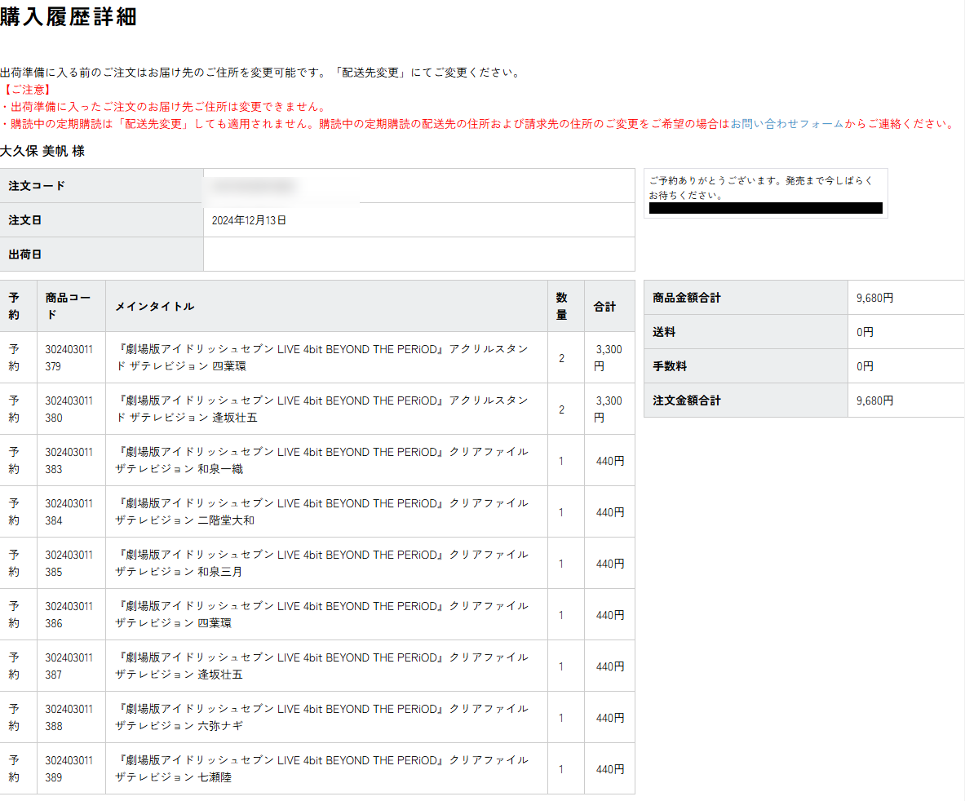Click the 商品金額合計 label
Viewport: 965px width, 801px height.
[x=687, y=298]
